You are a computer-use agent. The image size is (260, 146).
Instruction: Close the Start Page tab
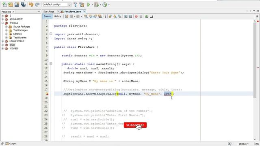pyautogui.click(x=58, y=11)
